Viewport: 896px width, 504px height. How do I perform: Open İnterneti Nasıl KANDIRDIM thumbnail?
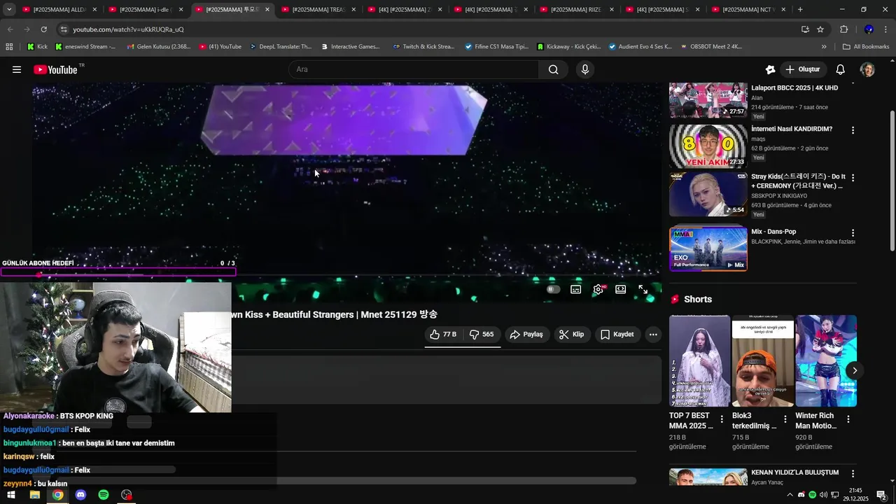[x=708, y=146]
